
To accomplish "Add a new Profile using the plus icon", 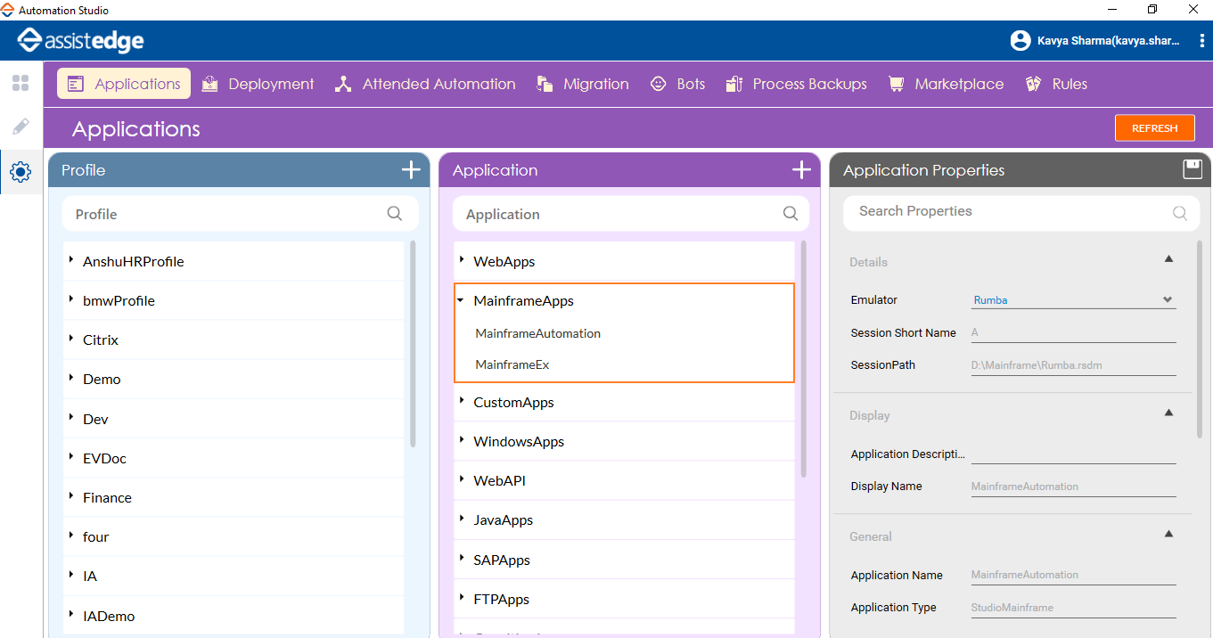I will 411,169.
